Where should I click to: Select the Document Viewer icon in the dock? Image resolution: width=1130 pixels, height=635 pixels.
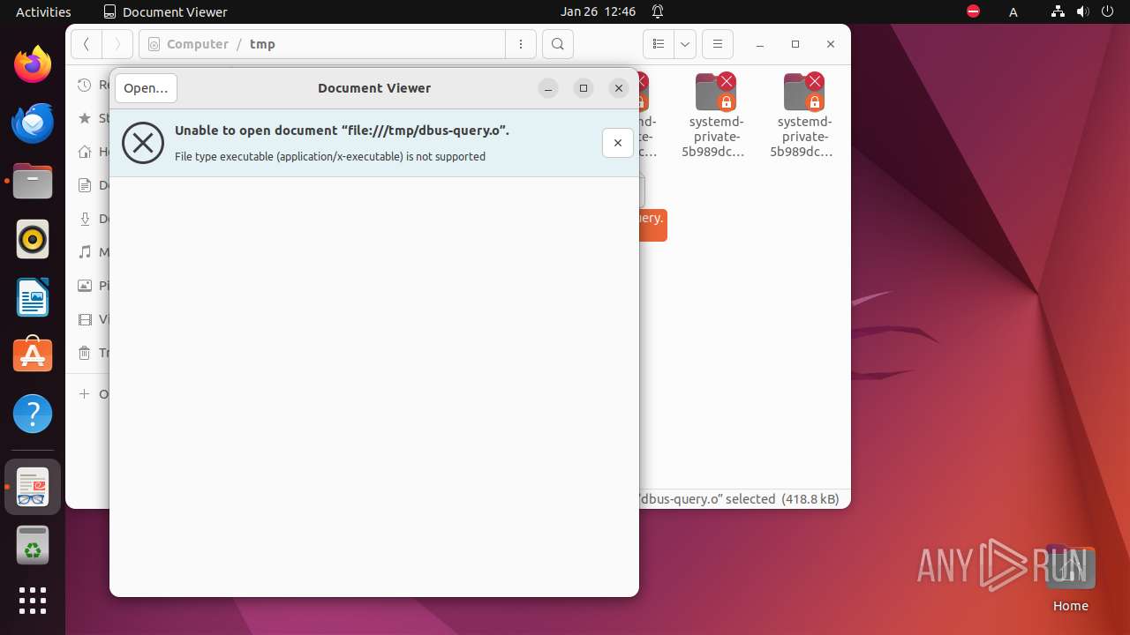tap(33, 487)
